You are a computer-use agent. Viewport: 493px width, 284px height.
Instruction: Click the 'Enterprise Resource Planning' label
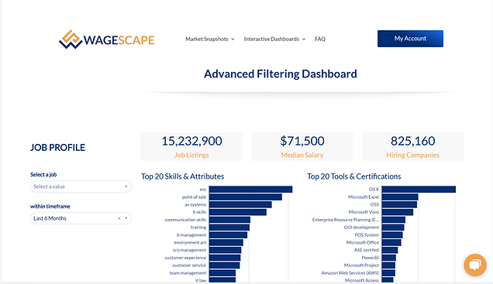(x=346, y=220)
